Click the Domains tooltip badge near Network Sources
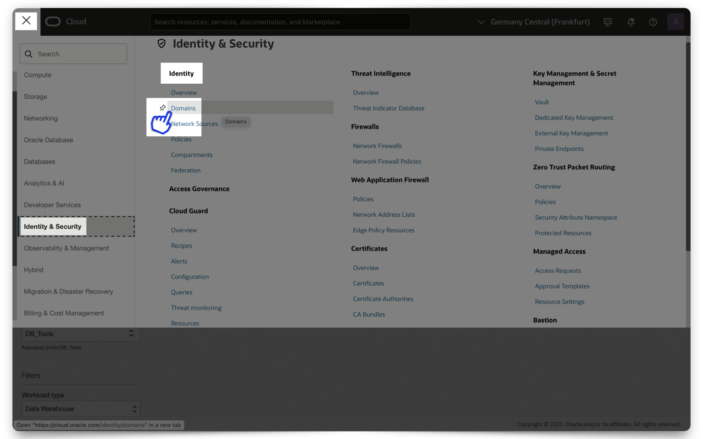Viewport: 703px width, 439px height. click(236, 121)
